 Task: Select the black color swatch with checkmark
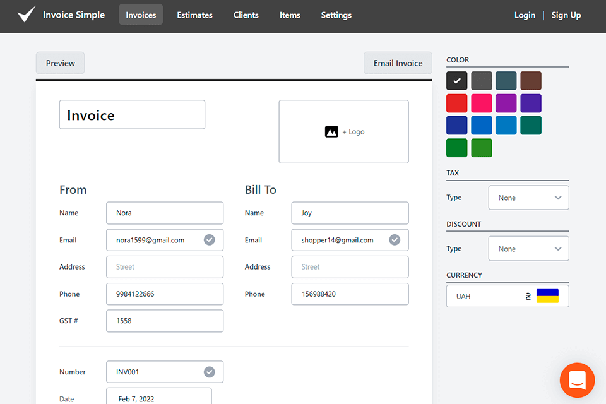[457, 80]
